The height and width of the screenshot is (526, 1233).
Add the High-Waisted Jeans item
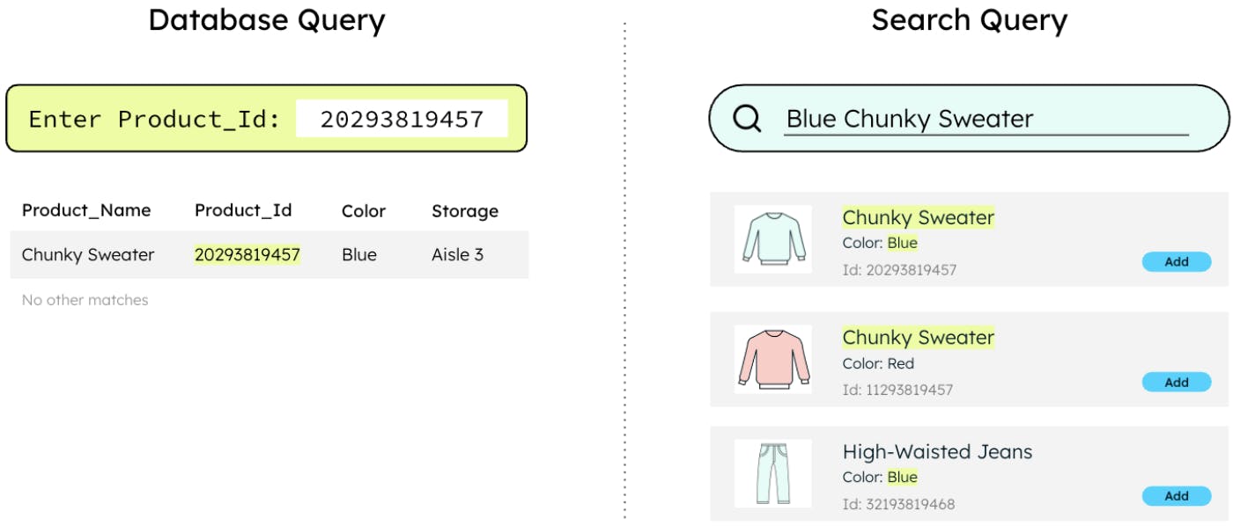tap(1176, 496)
